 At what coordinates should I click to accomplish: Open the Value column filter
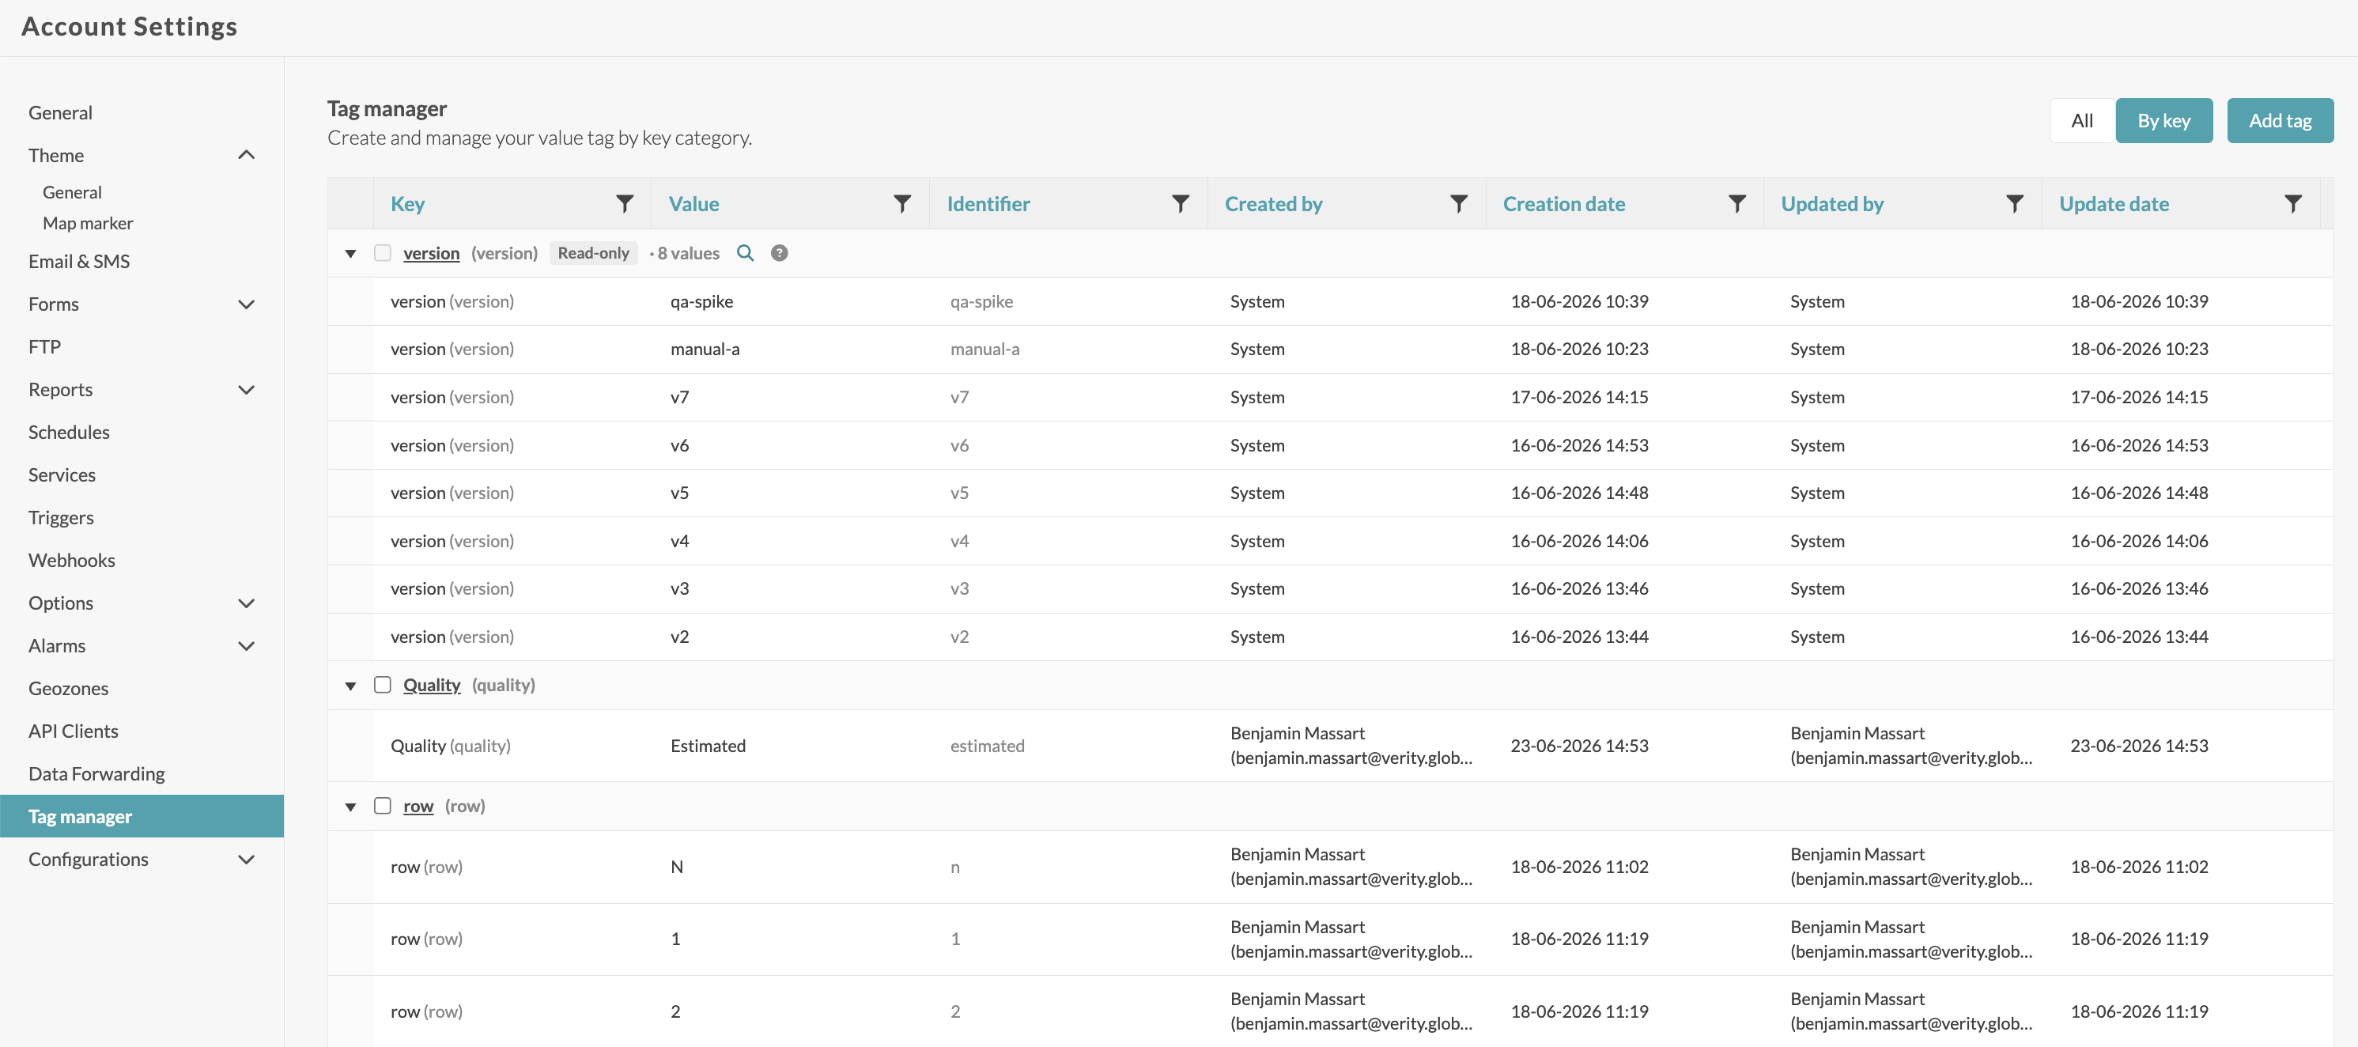tap(902, 203)
